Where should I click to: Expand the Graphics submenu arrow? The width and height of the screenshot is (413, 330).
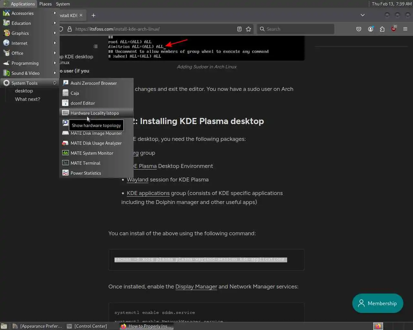point(55,33)
